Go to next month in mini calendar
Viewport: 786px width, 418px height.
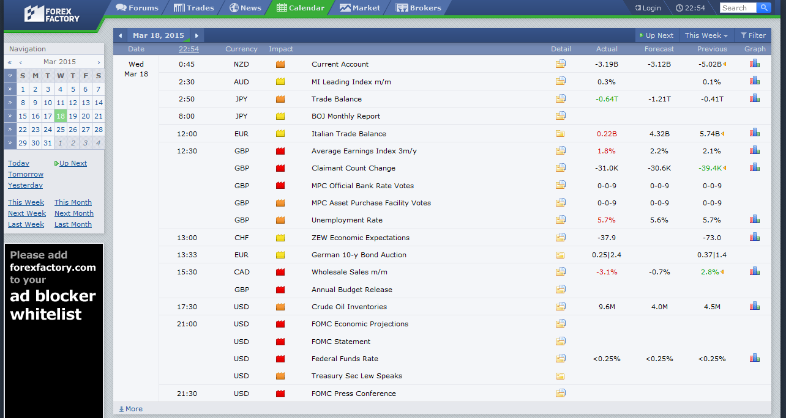pyautogui.click(x=99, y=62)
